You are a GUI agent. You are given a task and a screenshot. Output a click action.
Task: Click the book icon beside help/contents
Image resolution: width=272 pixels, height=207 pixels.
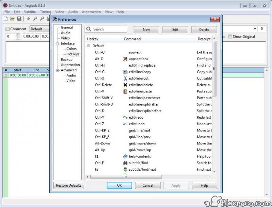[125, 156]
